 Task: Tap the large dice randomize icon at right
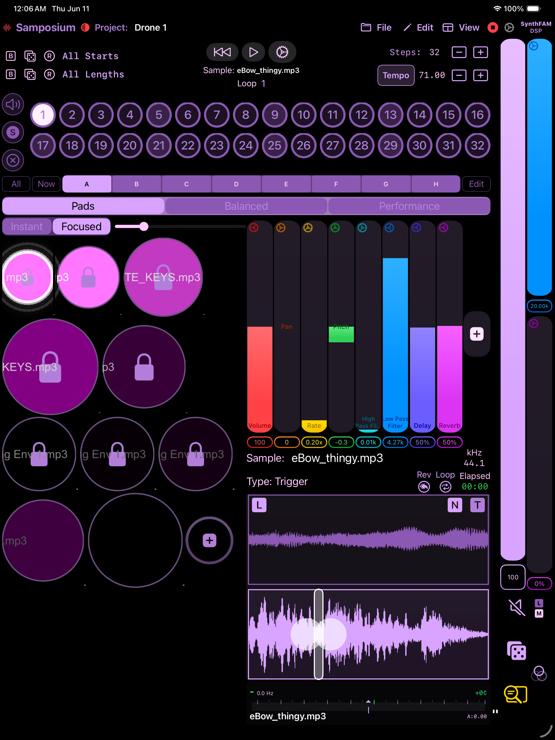[x=517, y=651]
